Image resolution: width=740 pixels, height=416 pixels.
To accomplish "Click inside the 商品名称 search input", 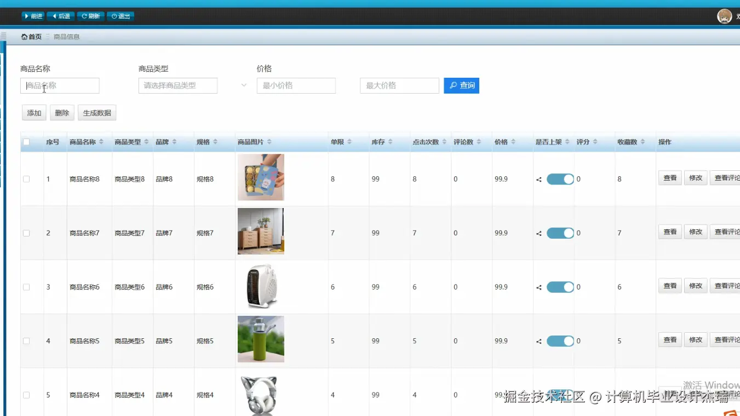I will pos(60,85).
